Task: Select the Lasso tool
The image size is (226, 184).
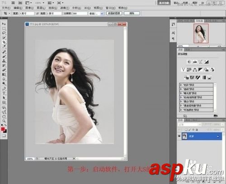Action: 4,33
